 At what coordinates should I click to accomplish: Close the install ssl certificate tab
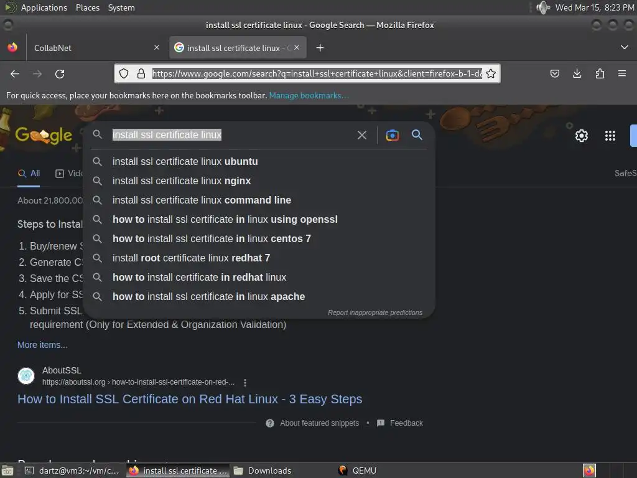(297, 47)
